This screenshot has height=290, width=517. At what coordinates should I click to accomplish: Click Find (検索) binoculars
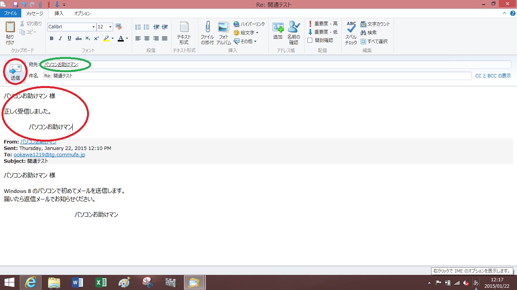[368, 32]
